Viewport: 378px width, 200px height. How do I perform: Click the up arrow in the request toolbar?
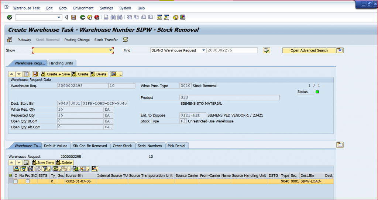tap(11, 74)
